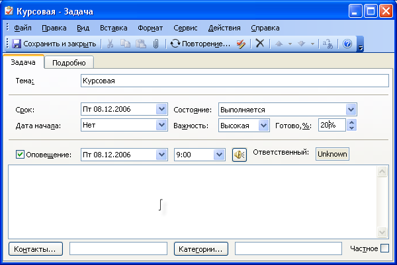Click the Copy icon in toolbar
This screenshot has height=265, width=397.
(x=125, y=44)
